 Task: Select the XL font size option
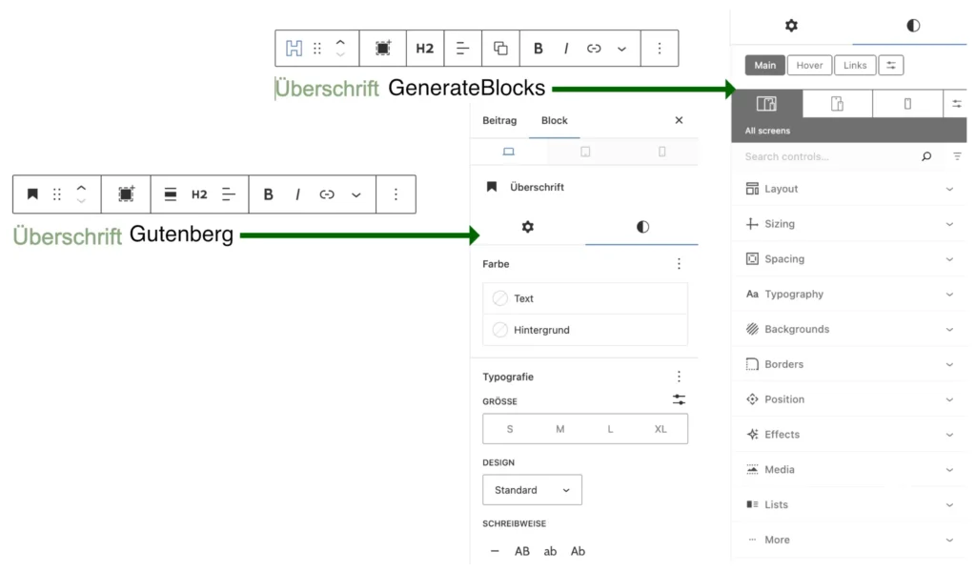(661, 429)
